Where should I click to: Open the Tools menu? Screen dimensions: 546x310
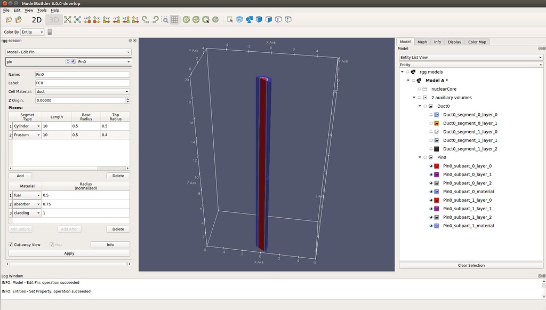[x=42, y=10]
